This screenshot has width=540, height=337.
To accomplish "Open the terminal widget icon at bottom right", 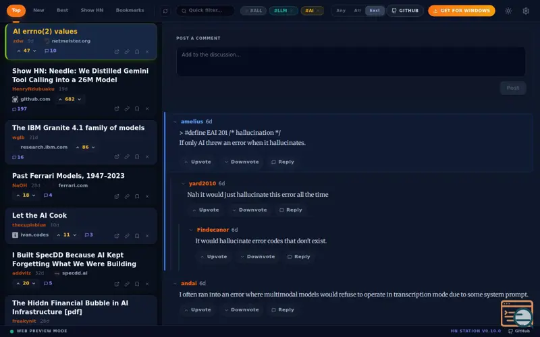I will pos(517,313).
